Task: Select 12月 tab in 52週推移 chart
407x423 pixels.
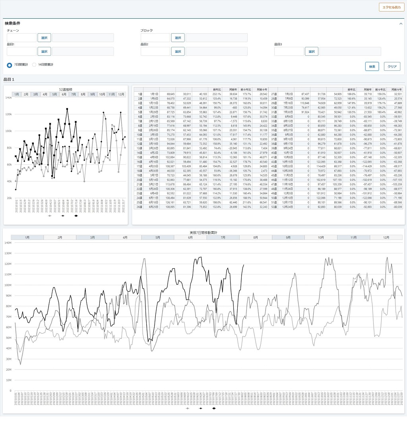Action: coord(121,95)
